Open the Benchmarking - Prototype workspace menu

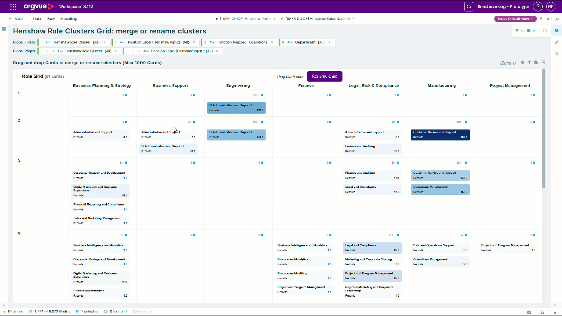click(503, 7)
